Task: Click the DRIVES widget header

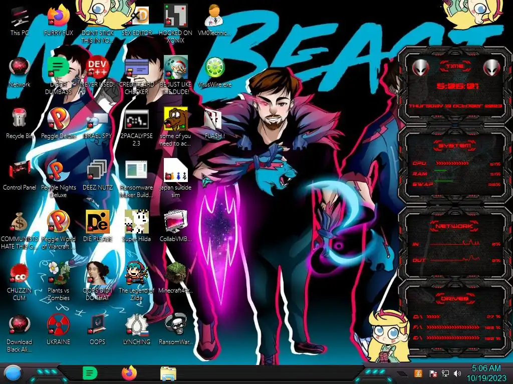Action: pos(455,298)
